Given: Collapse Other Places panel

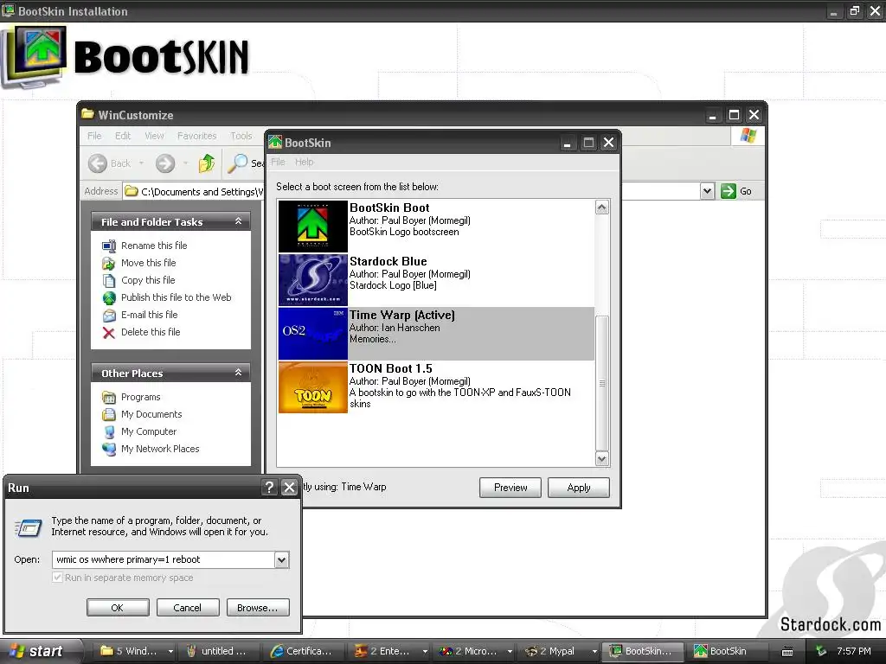Looking at the screenshot, I should pyautogui.click(x=239, y=373).
